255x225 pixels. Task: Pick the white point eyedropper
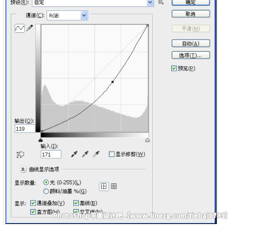coord(96,154)
